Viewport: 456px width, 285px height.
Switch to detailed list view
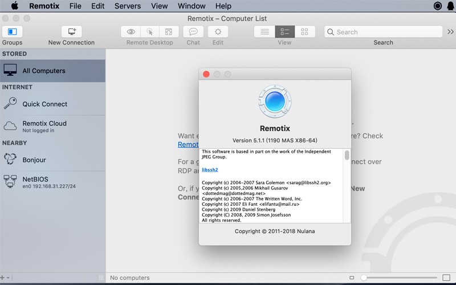[284, 32]
